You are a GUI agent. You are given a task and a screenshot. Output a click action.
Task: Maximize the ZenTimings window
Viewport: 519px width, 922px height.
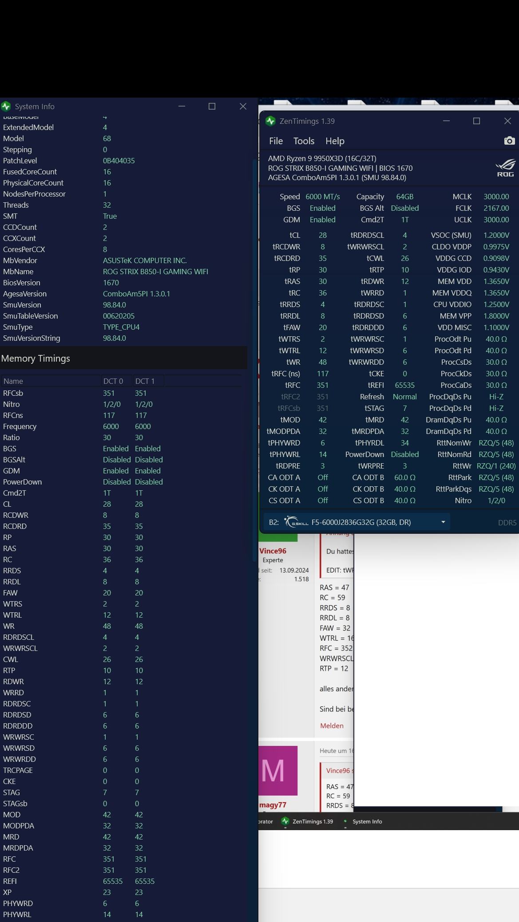pos(476,121)
